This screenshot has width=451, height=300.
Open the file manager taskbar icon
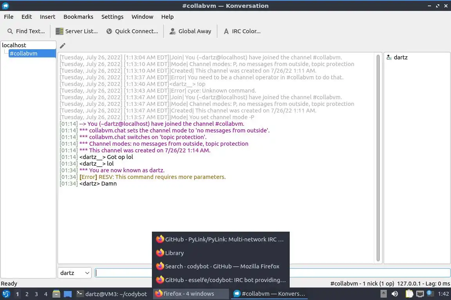coord(56,294)
